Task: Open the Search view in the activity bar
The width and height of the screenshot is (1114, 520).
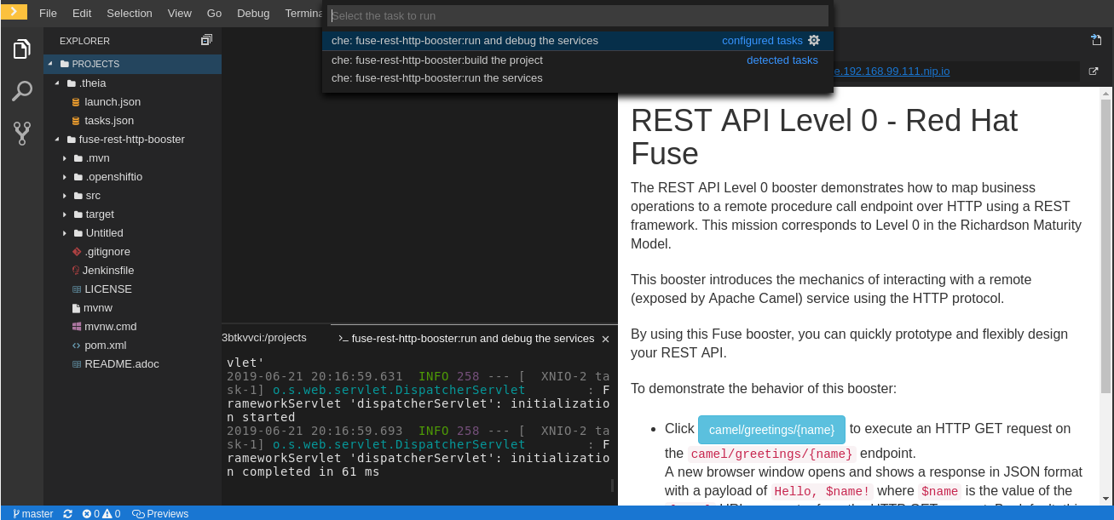Action: click(x=21, y=90)
